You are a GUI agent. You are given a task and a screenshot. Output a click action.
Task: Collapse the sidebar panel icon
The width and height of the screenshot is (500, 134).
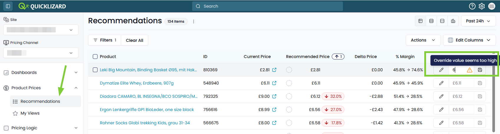coord(8,6)
